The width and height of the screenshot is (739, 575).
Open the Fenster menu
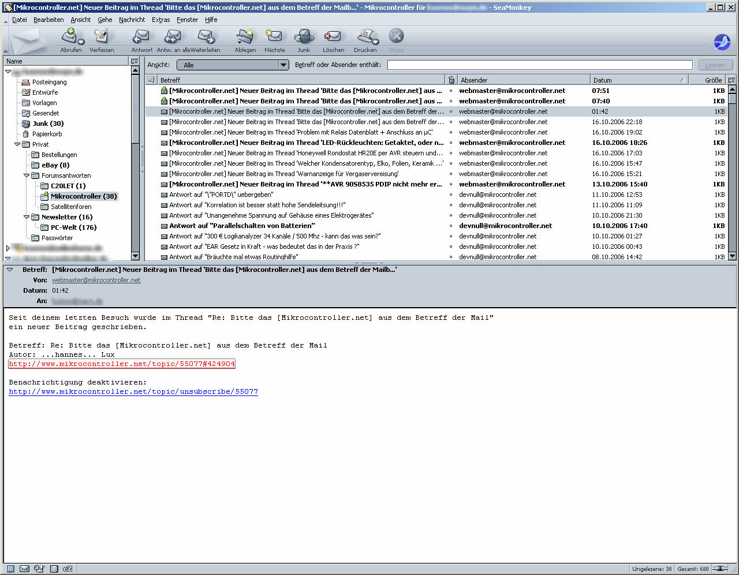pyautogui.click(x=188, y=20)
